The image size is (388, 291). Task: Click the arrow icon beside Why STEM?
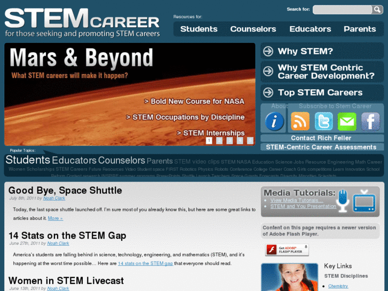[268, 51]
